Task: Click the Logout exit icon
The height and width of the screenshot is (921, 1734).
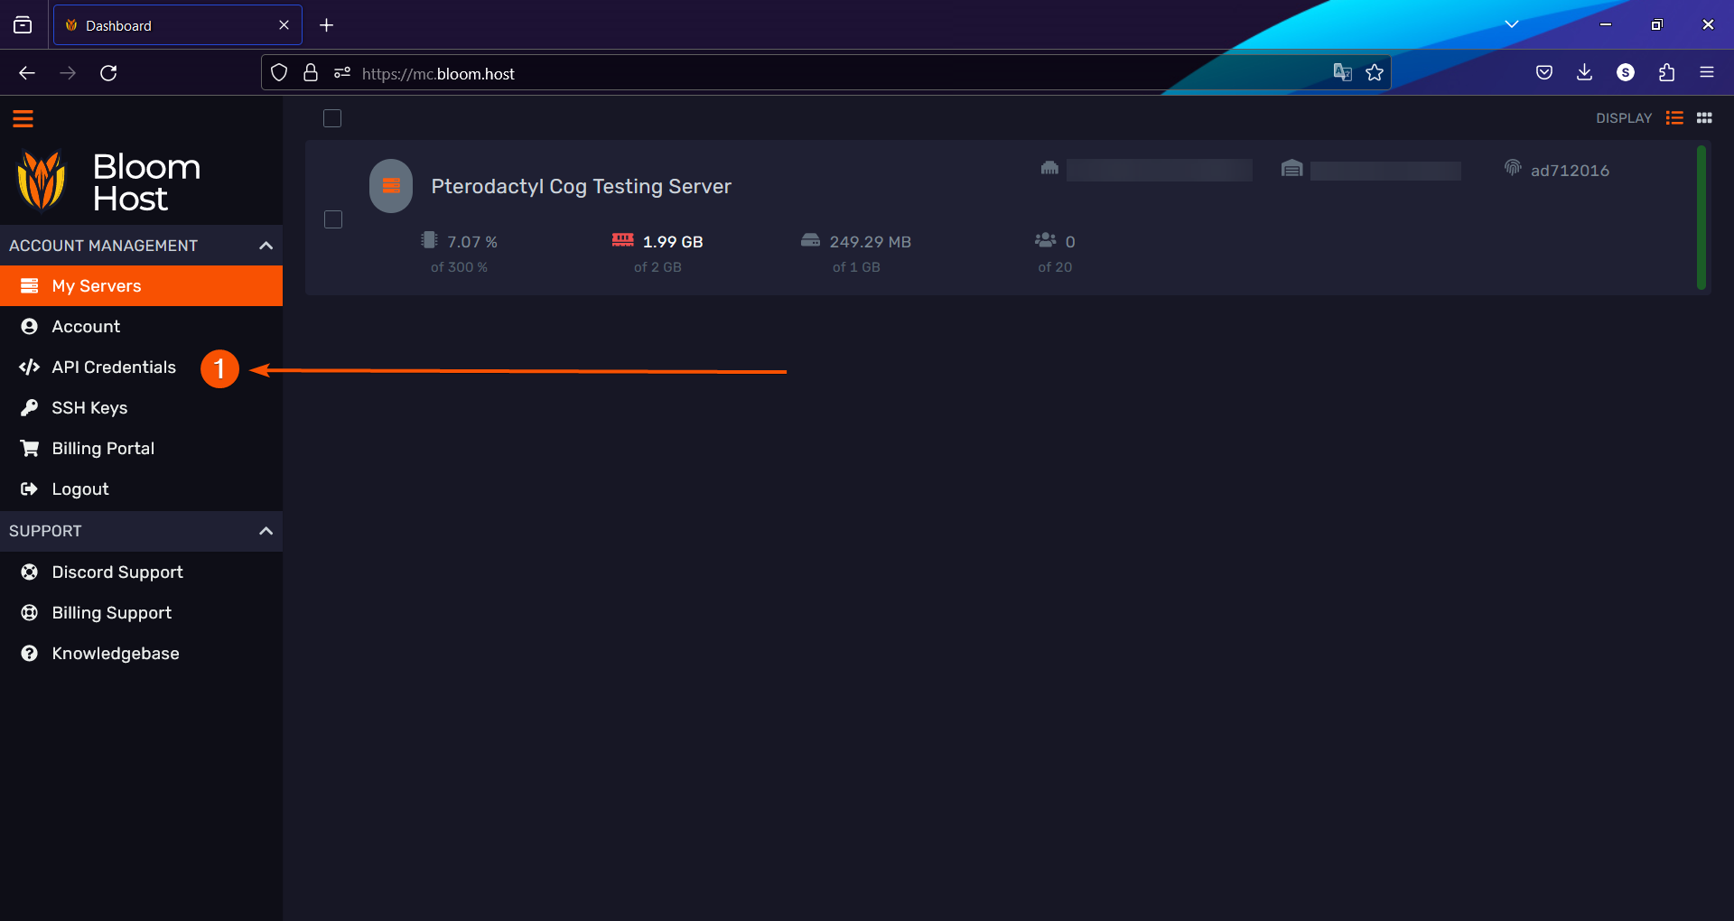Action: pos(29,488)
